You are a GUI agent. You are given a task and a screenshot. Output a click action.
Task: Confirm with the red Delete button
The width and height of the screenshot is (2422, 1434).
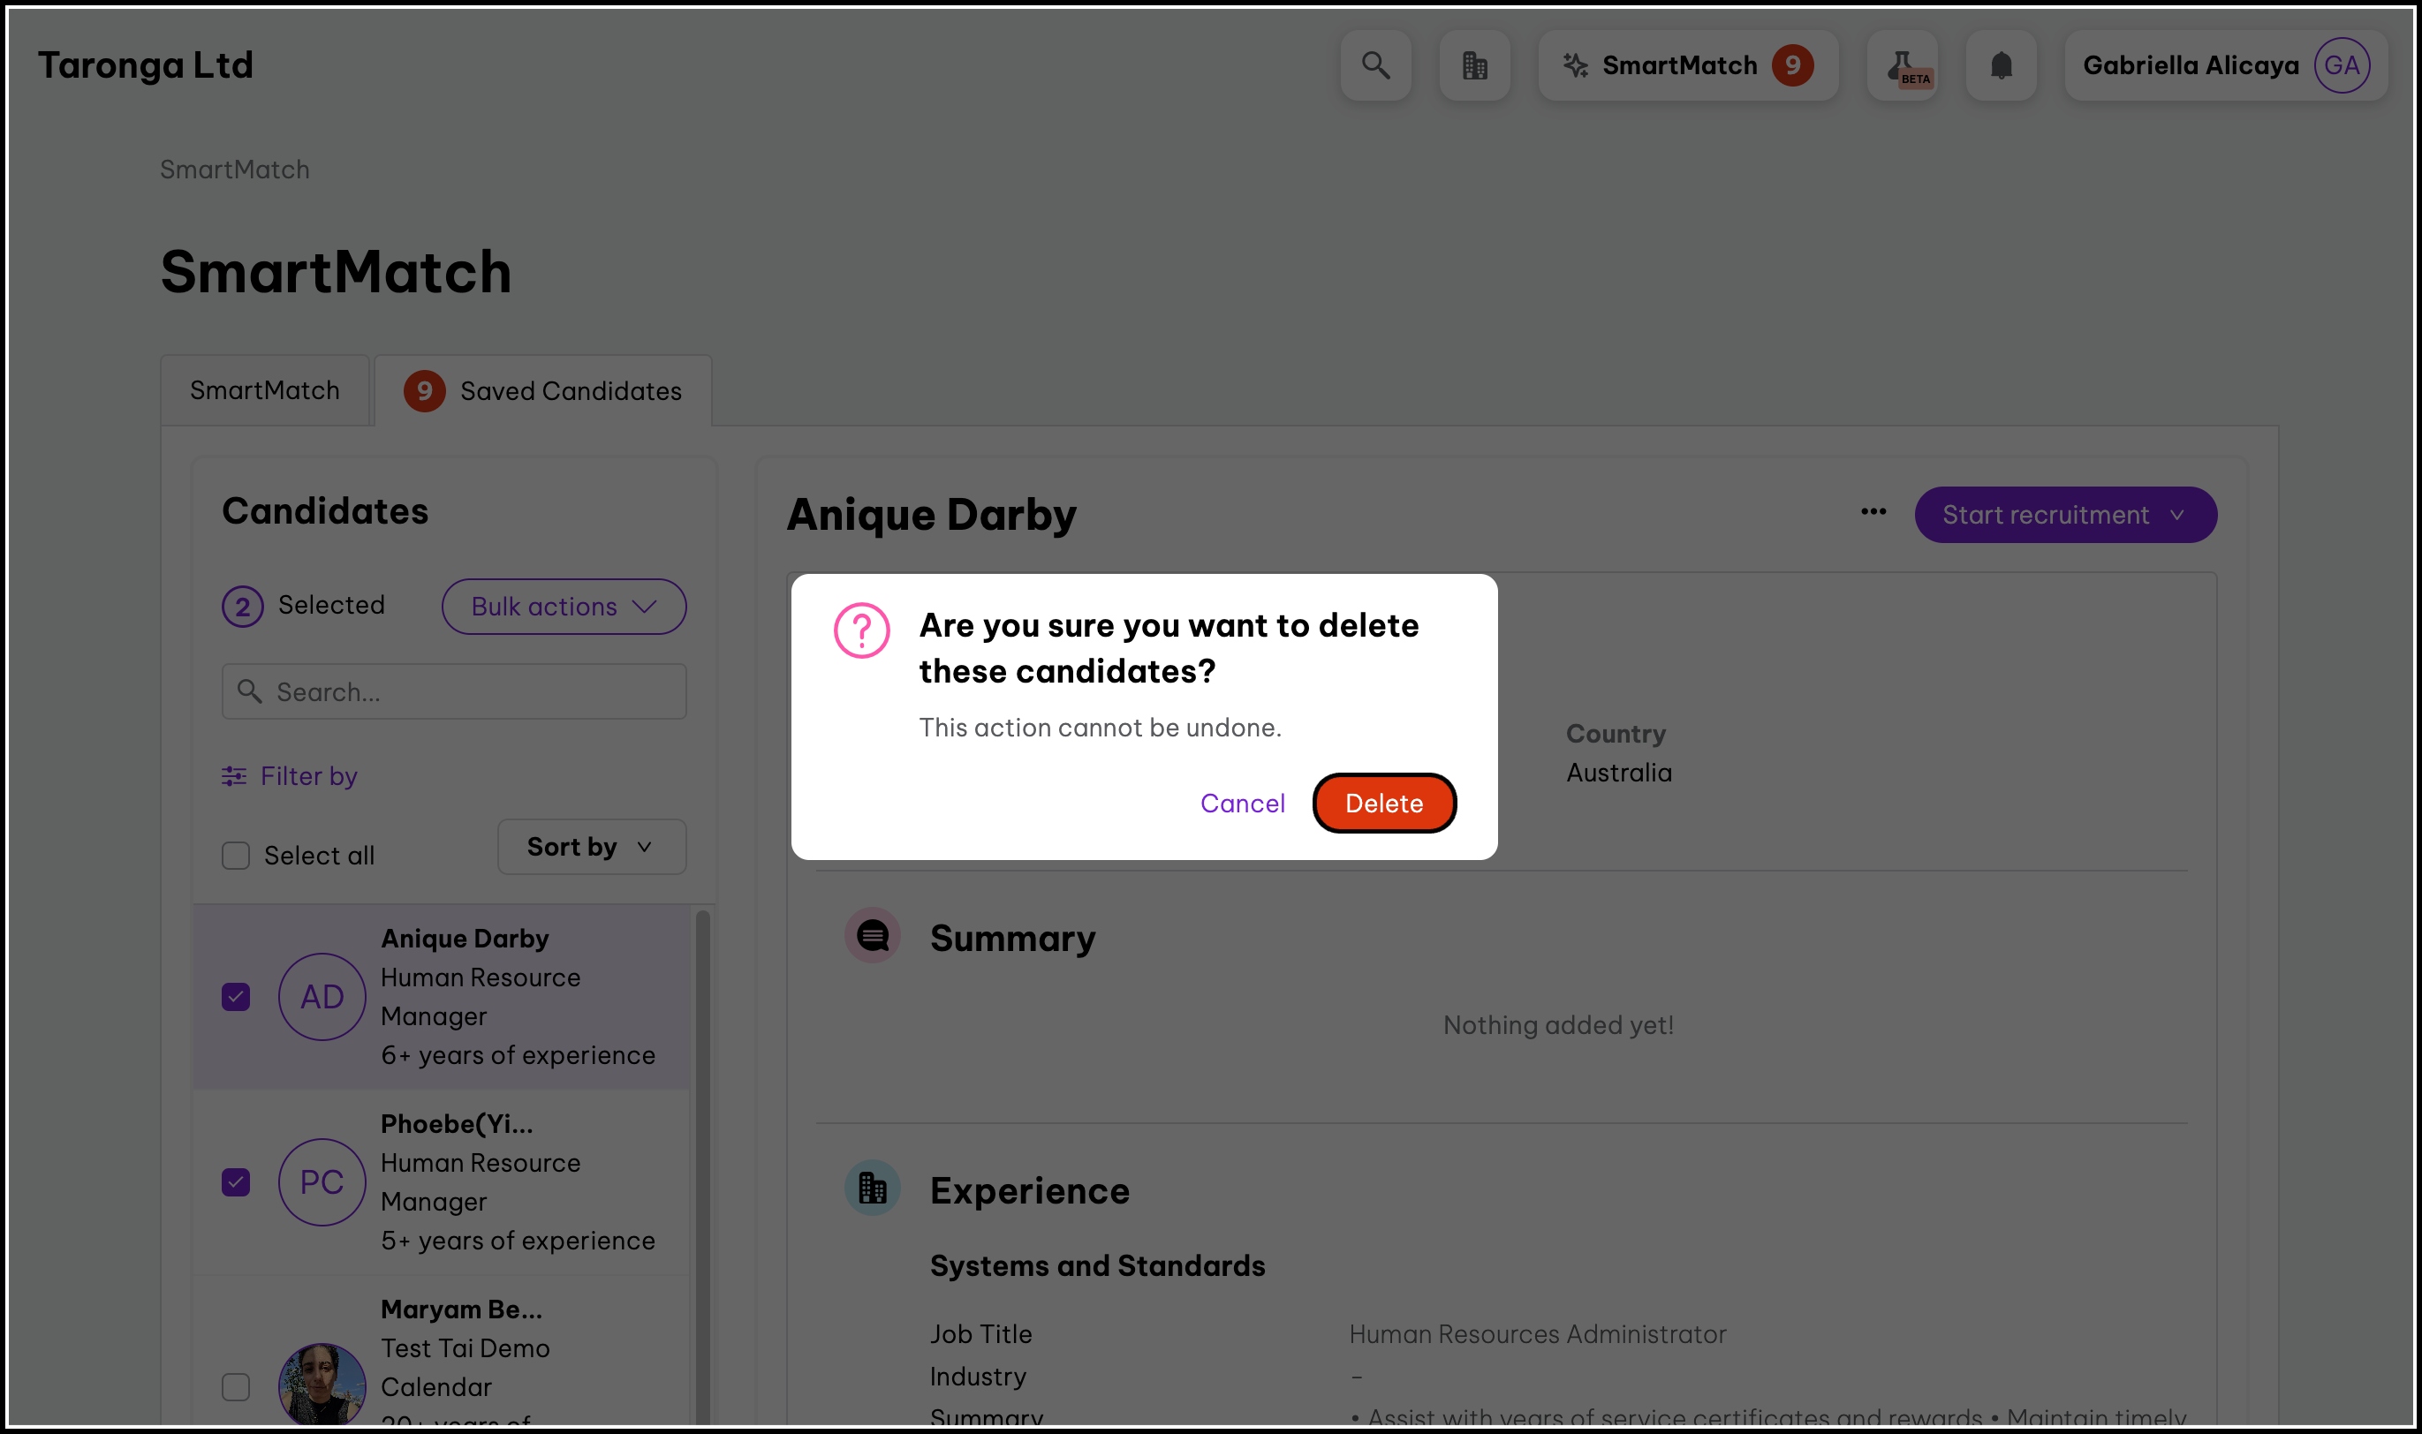point(1383,803)
